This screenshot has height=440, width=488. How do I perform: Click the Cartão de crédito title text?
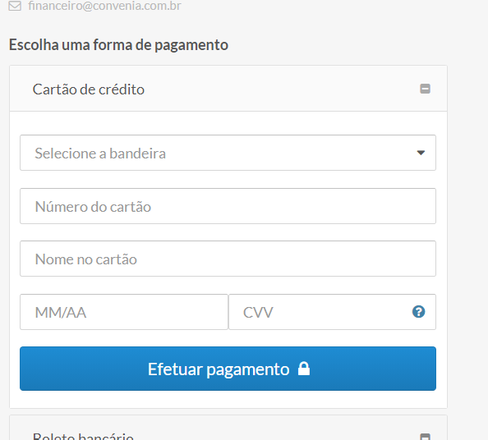89,89
